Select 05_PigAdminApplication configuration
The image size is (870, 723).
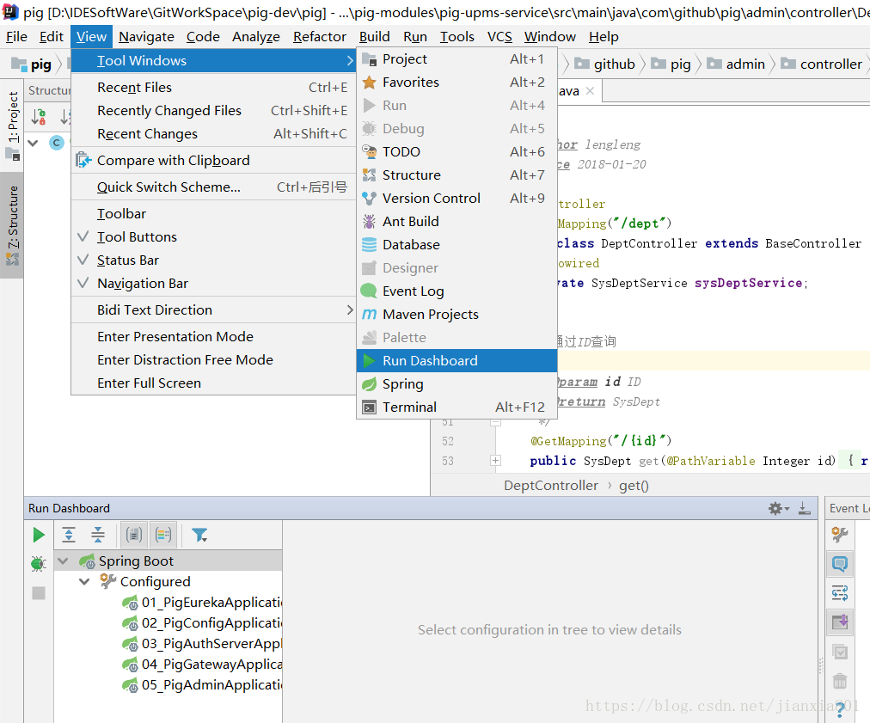pos(202,684)
